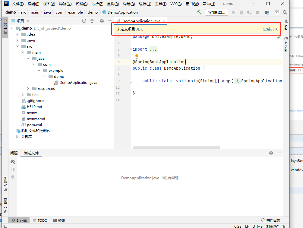Collapse the demo project root node

[12, 28]
